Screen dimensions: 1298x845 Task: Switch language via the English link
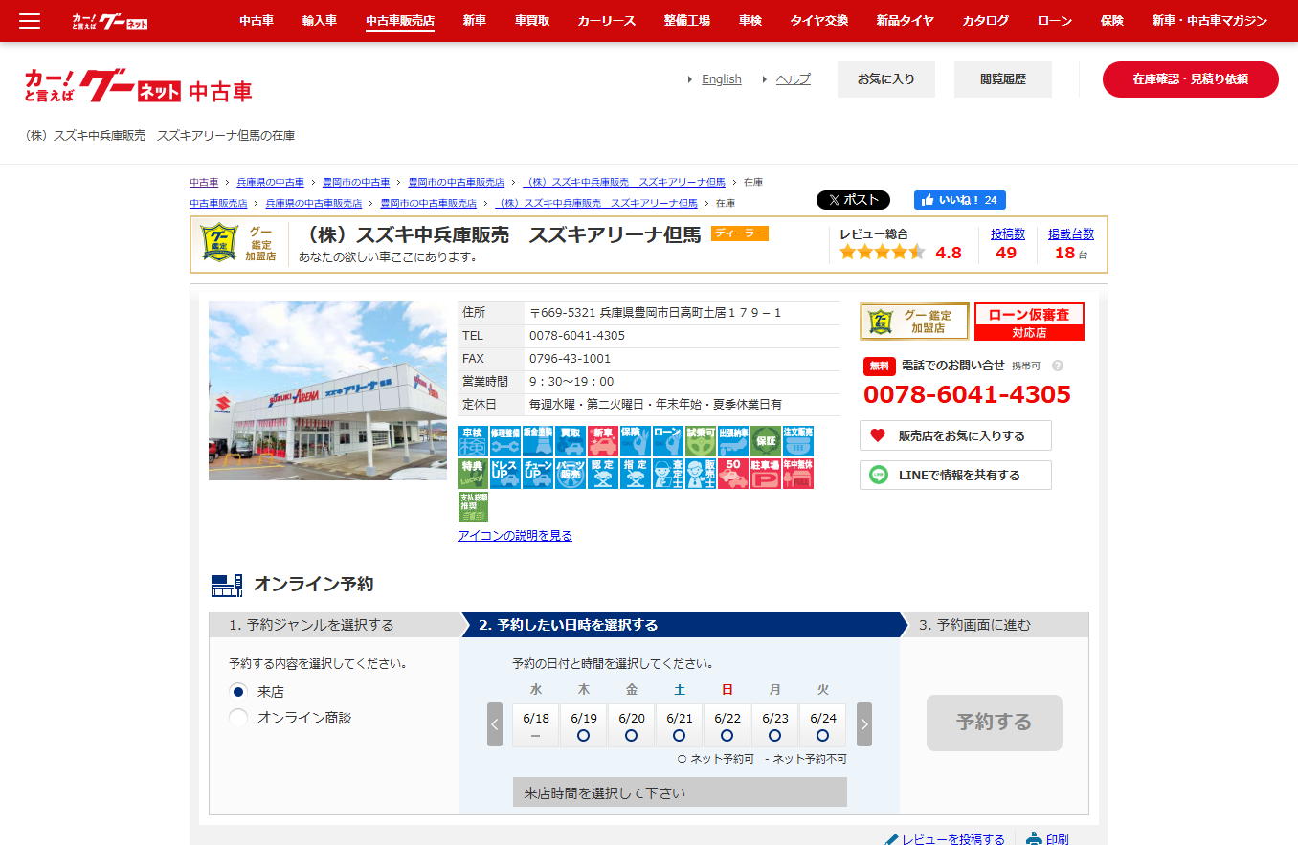[722, 79]
